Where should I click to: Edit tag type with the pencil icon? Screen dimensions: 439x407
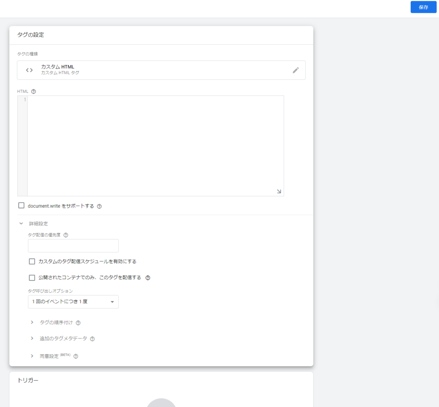[x=296, y=70]
